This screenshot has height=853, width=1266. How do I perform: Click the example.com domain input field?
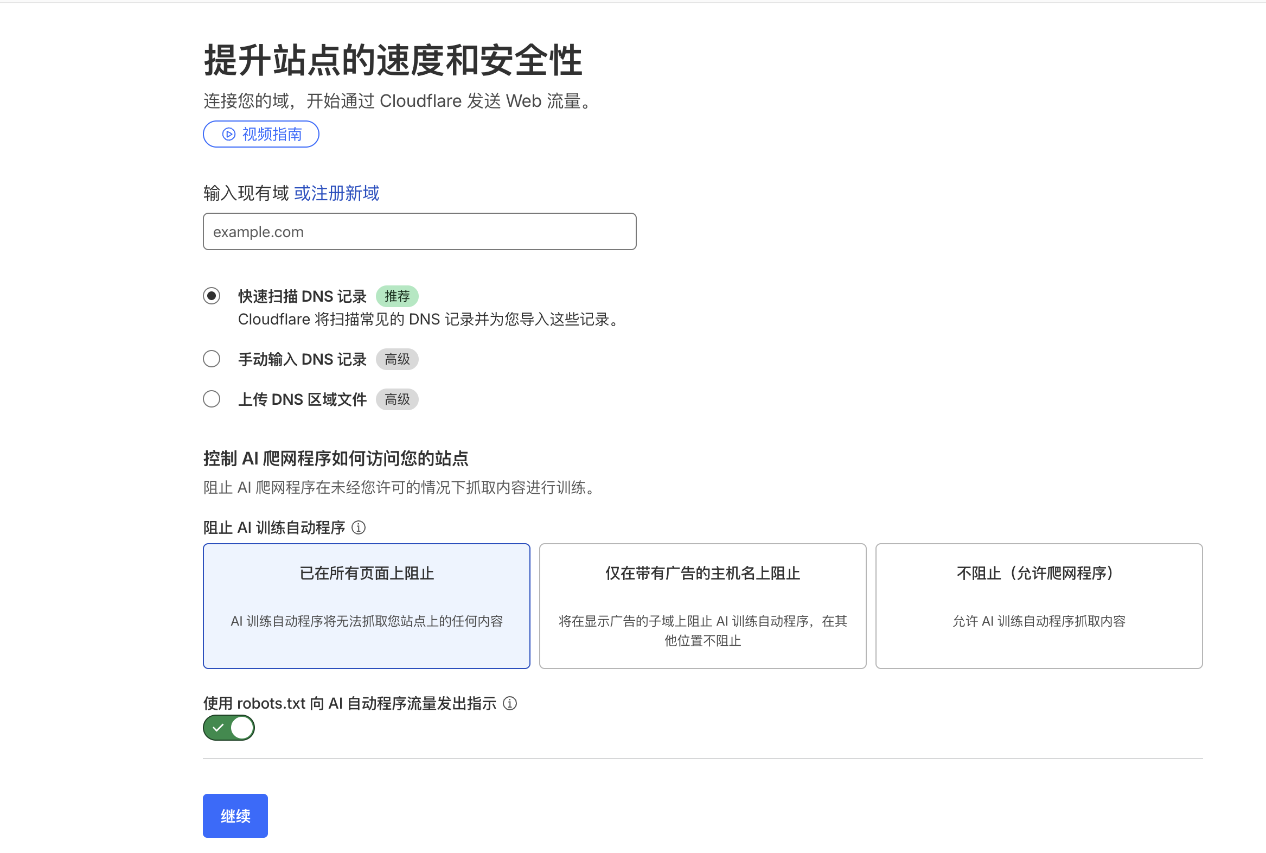click(419, 231)
